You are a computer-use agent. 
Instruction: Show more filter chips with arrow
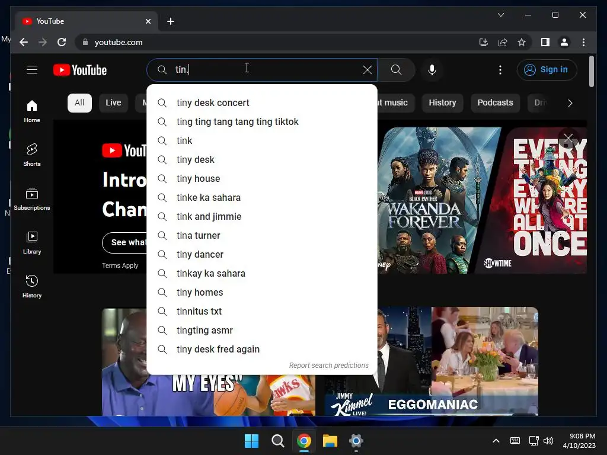pos(570,103)
